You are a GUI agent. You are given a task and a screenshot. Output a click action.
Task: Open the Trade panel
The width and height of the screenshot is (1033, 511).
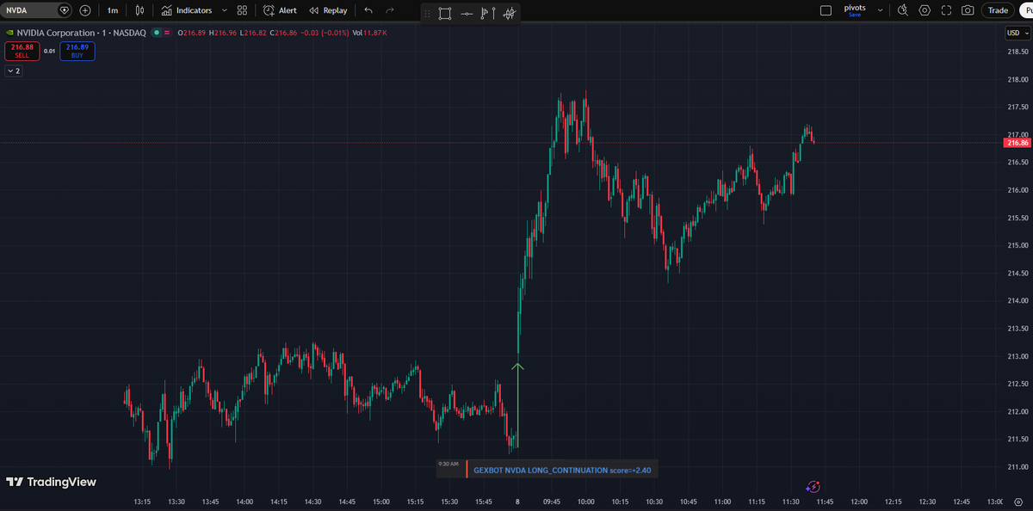(998, 10)
